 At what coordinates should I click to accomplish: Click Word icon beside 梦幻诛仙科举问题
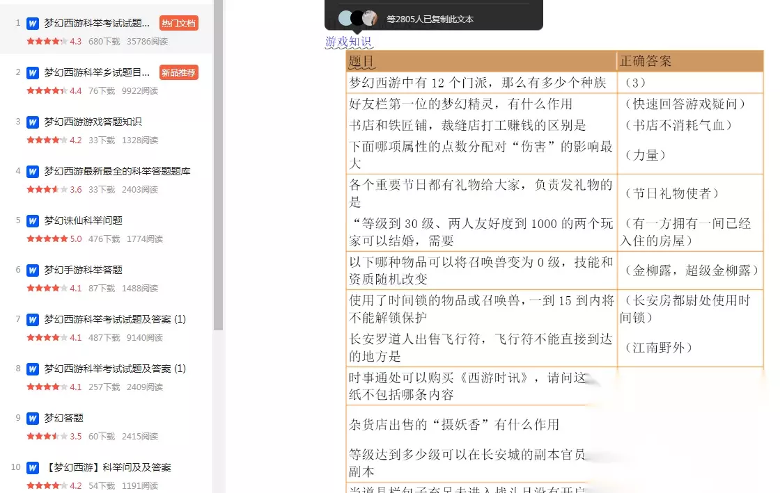(x=33, y=220)
